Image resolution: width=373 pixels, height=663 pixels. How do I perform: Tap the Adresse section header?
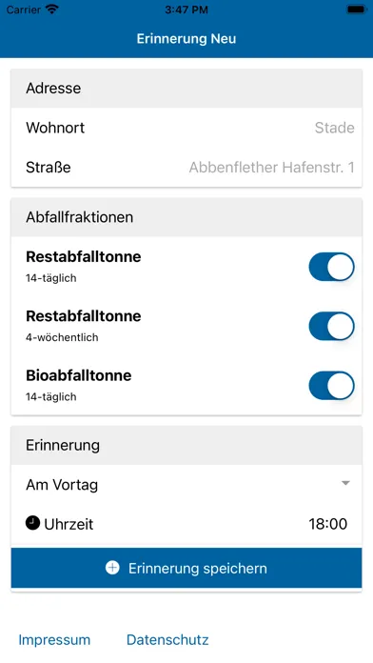(x=186, y=88)
